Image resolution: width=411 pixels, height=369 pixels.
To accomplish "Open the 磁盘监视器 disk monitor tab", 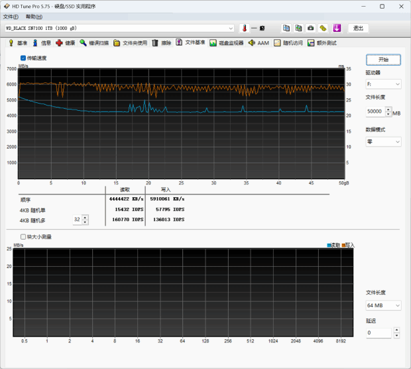I will (x=227, y=42).
